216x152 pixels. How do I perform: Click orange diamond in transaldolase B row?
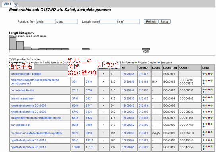(206, 124)
